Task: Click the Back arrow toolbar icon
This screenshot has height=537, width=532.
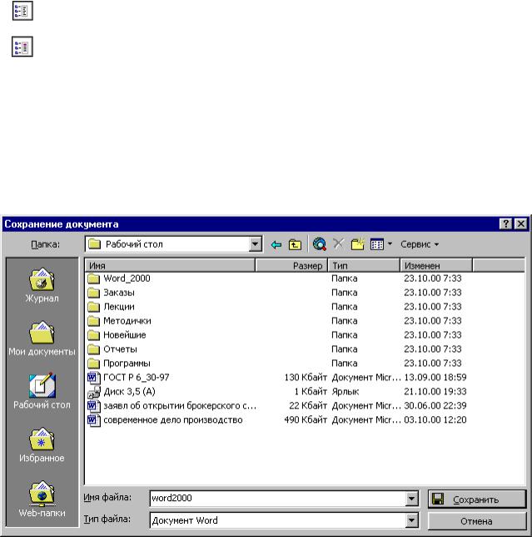Action: click(x=276, y=244)
